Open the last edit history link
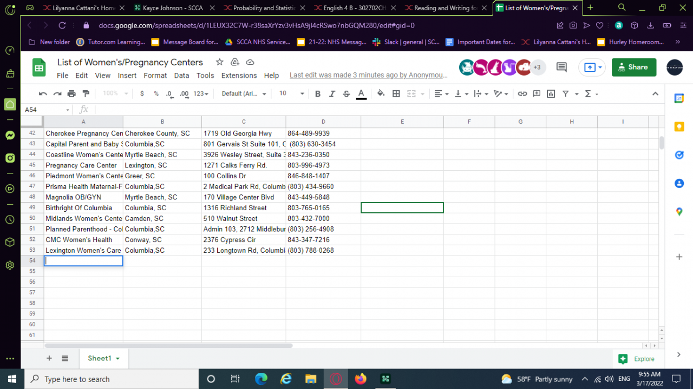The width and height of the screenshot is (693, 389). [x=368, y=76]
